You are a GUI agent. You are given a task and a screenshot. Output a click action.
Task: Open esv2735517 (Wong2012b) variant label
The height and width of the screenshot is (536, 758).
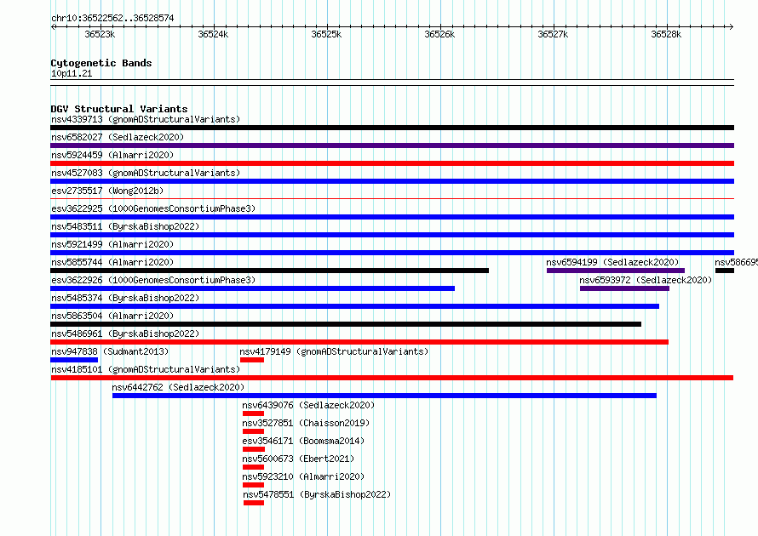107,191
